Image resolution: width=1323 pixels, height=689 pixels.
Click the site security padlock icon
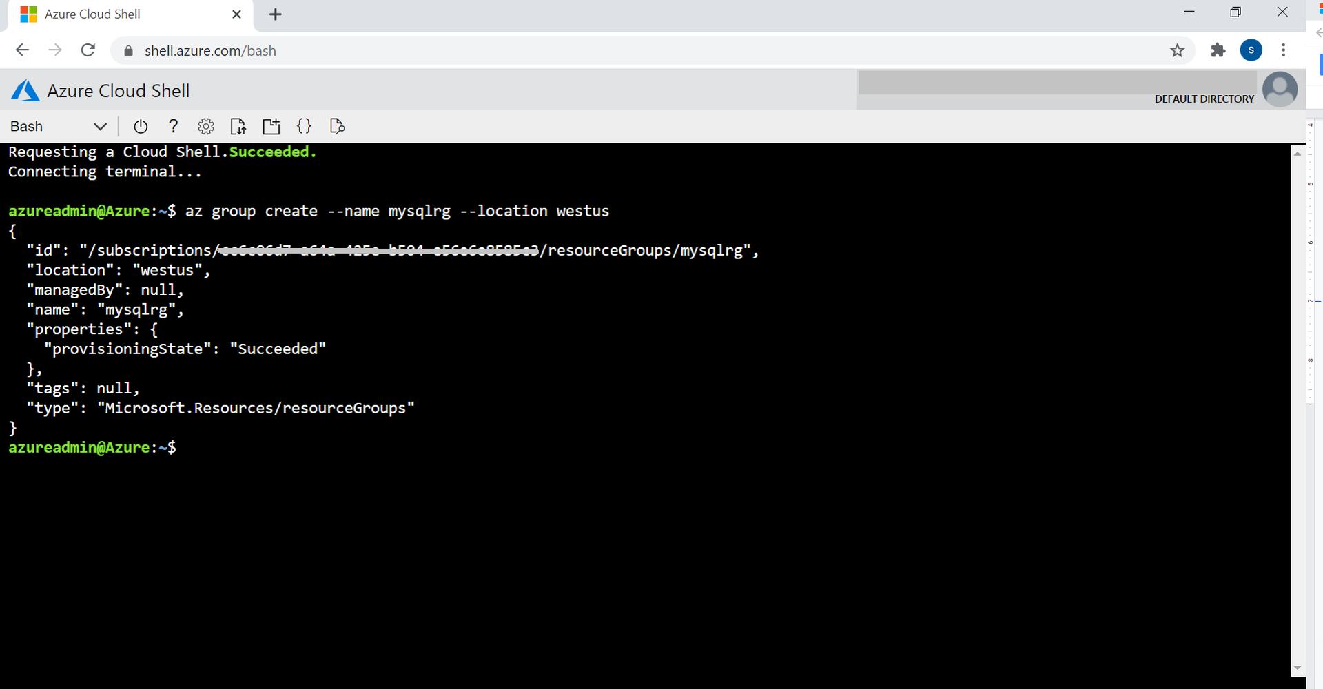(128, 50)
